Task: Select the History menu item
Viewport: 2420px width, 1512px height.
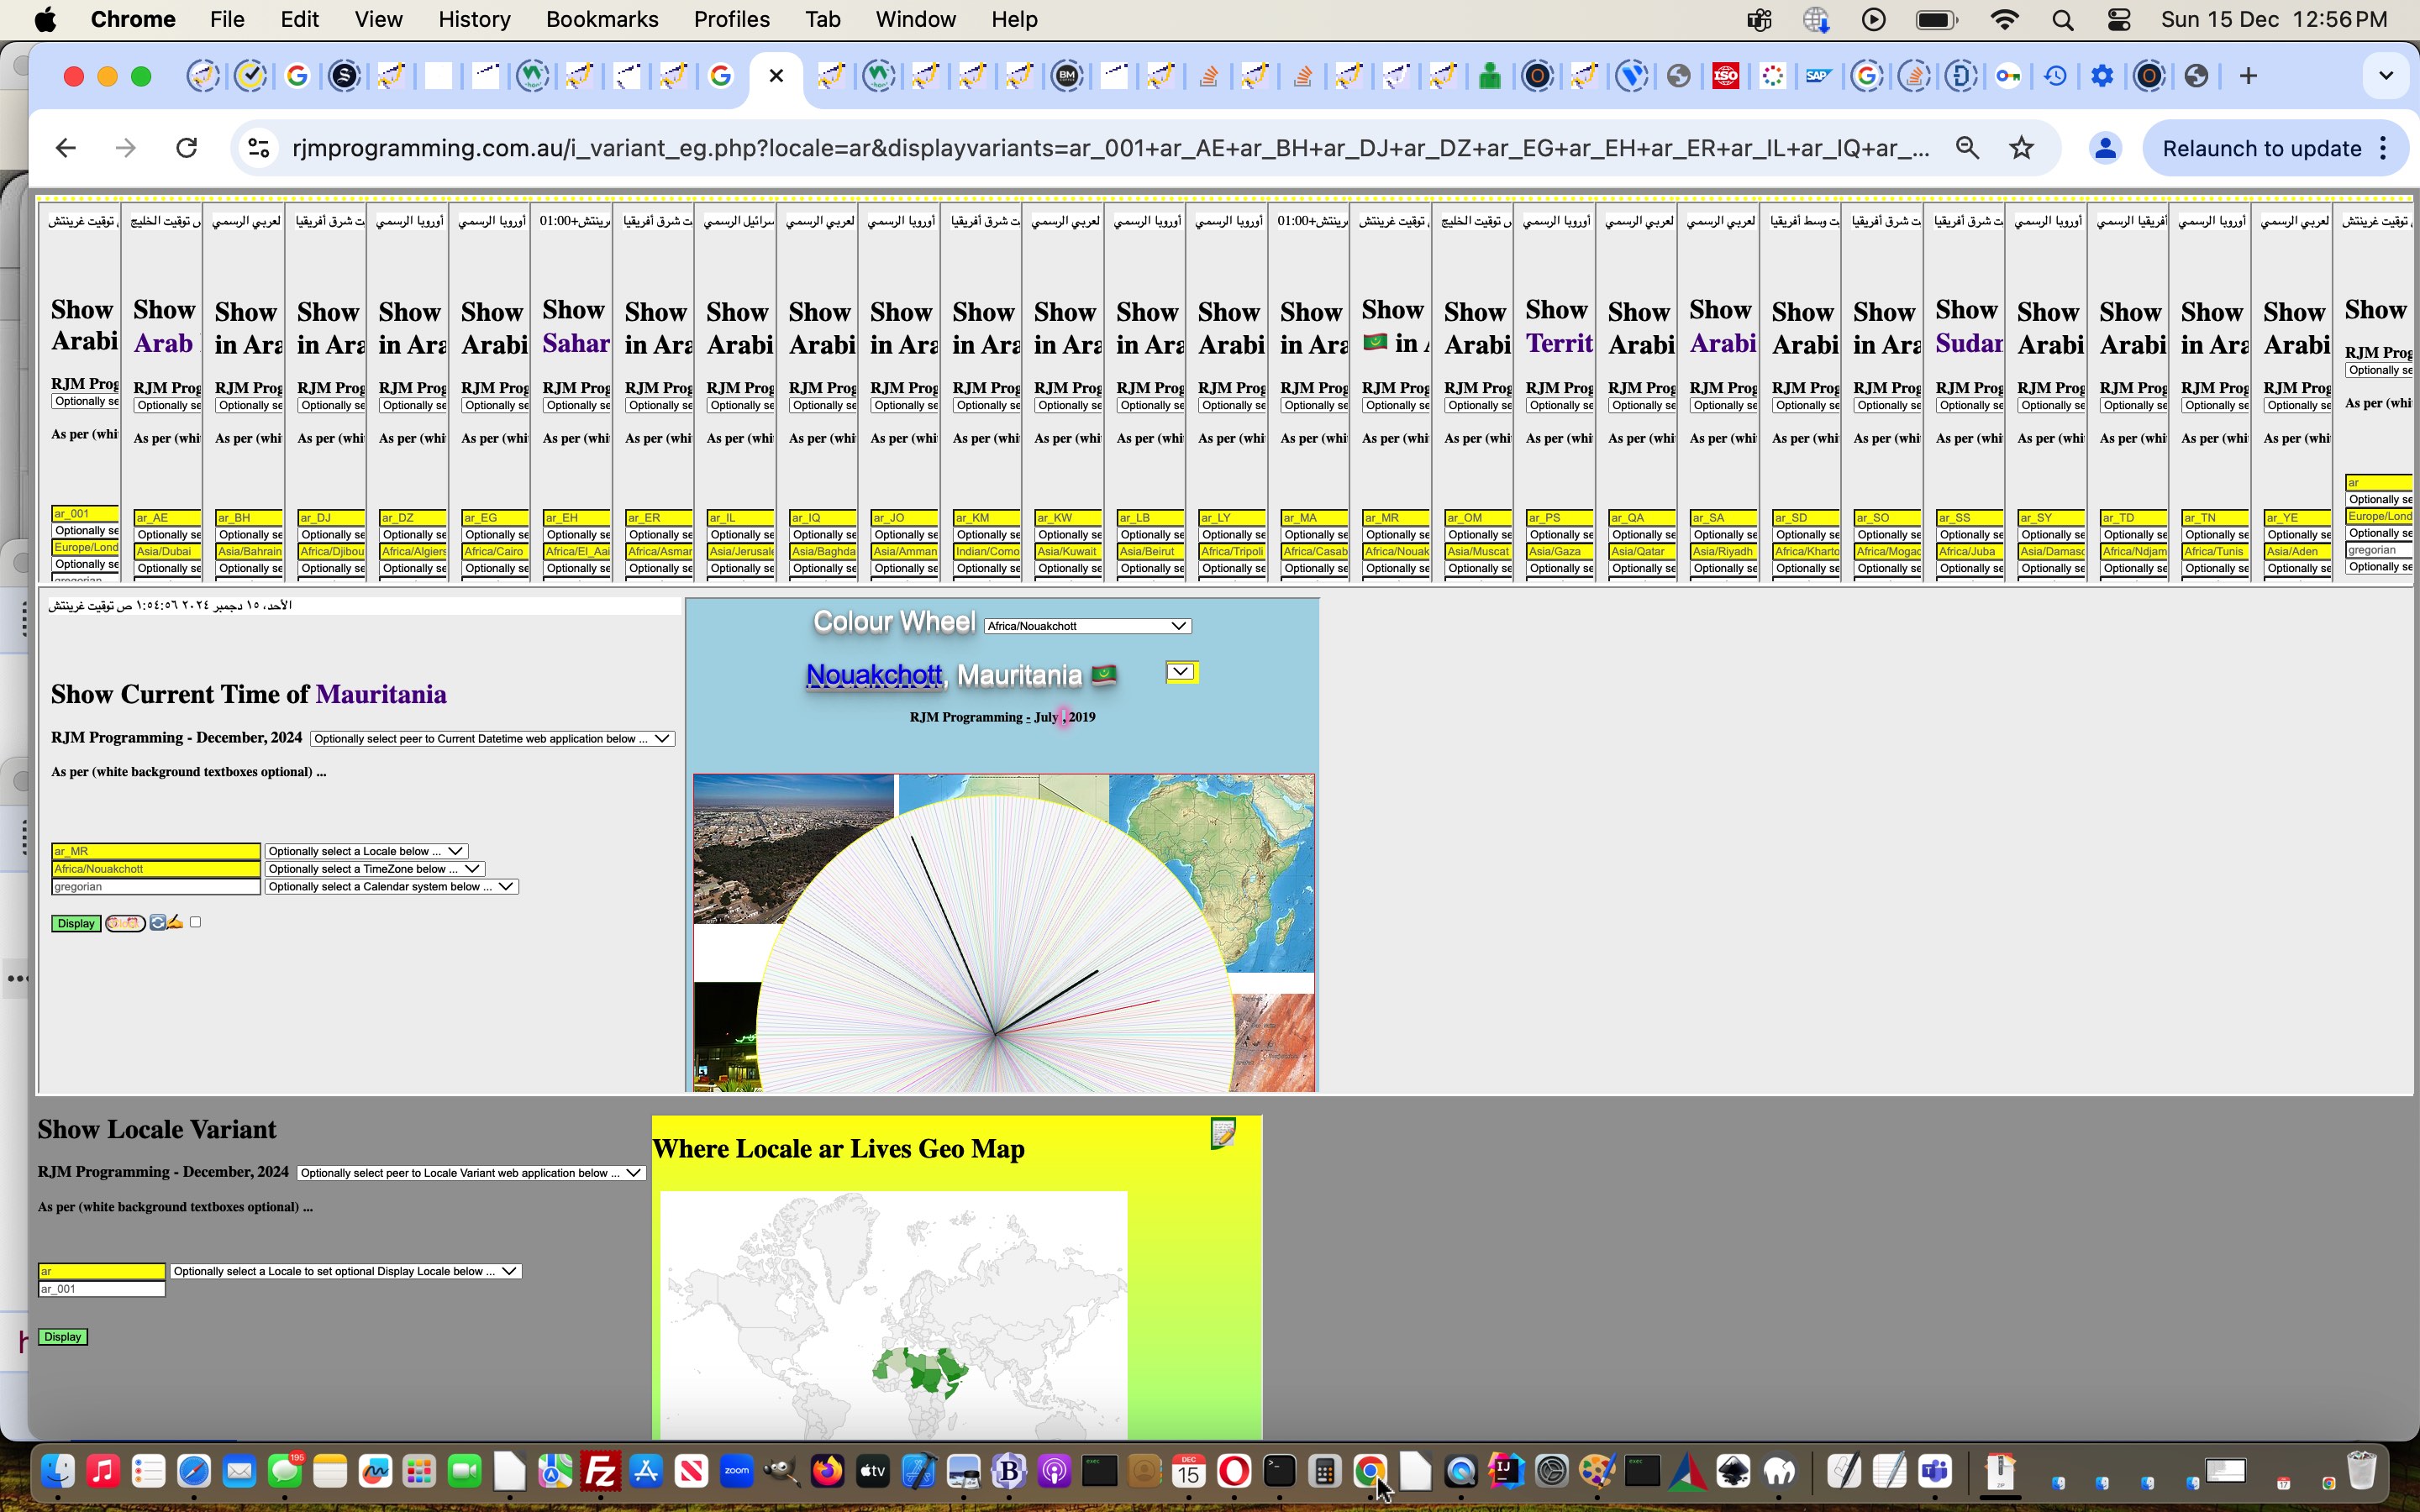Action: pos(472,19)
